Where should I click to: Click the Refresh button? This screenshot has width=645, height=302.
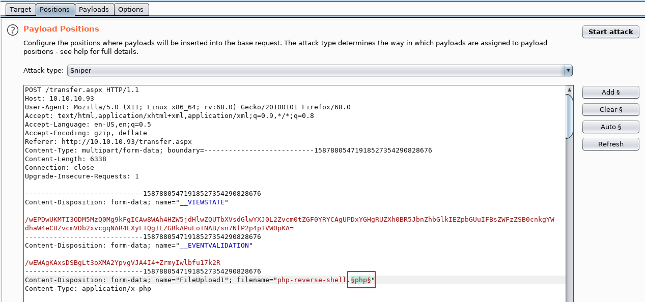(610, 144)
